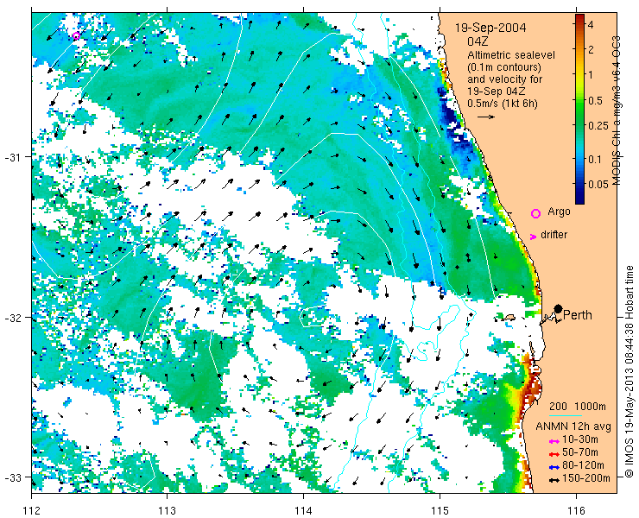Image resolution: width=639 pixels, height=518 pixels.
Task: Click the latitude axis label "-33"
Action: [x=15, y=477]
